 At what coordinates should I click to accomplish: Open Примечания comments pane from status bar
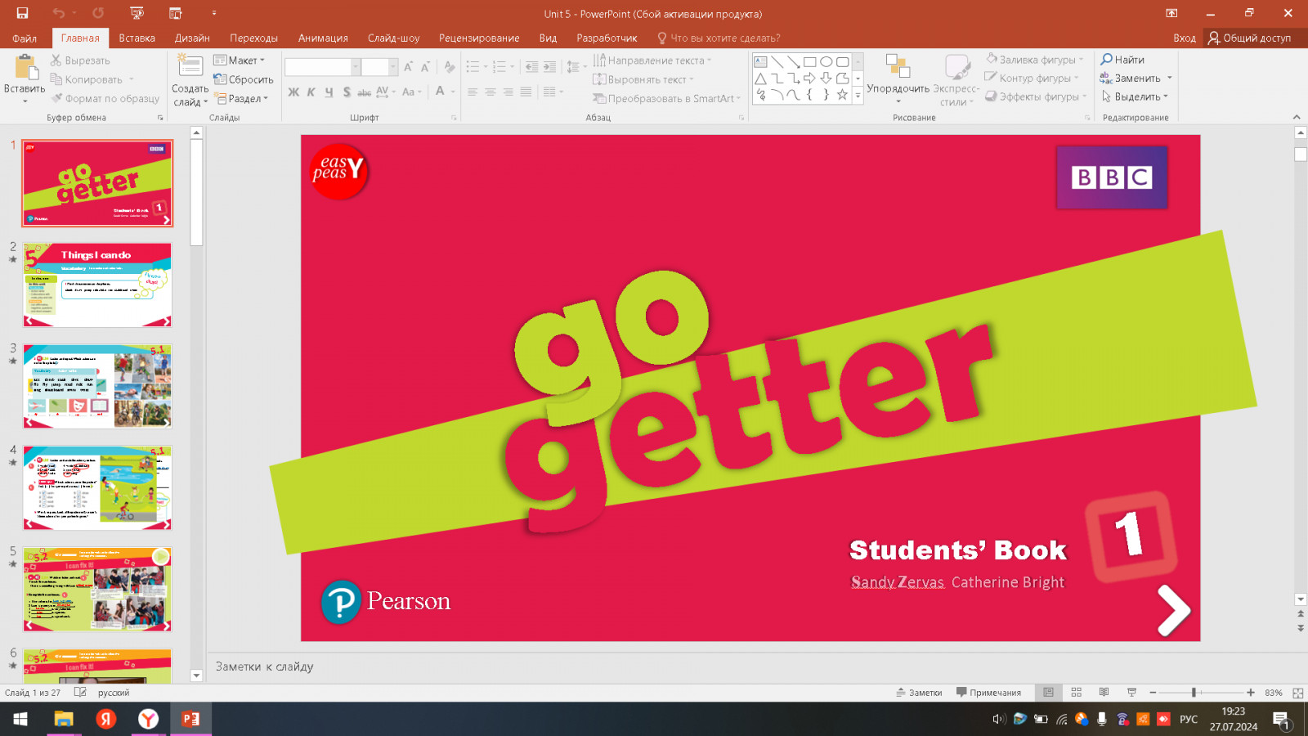coord(988,693)
